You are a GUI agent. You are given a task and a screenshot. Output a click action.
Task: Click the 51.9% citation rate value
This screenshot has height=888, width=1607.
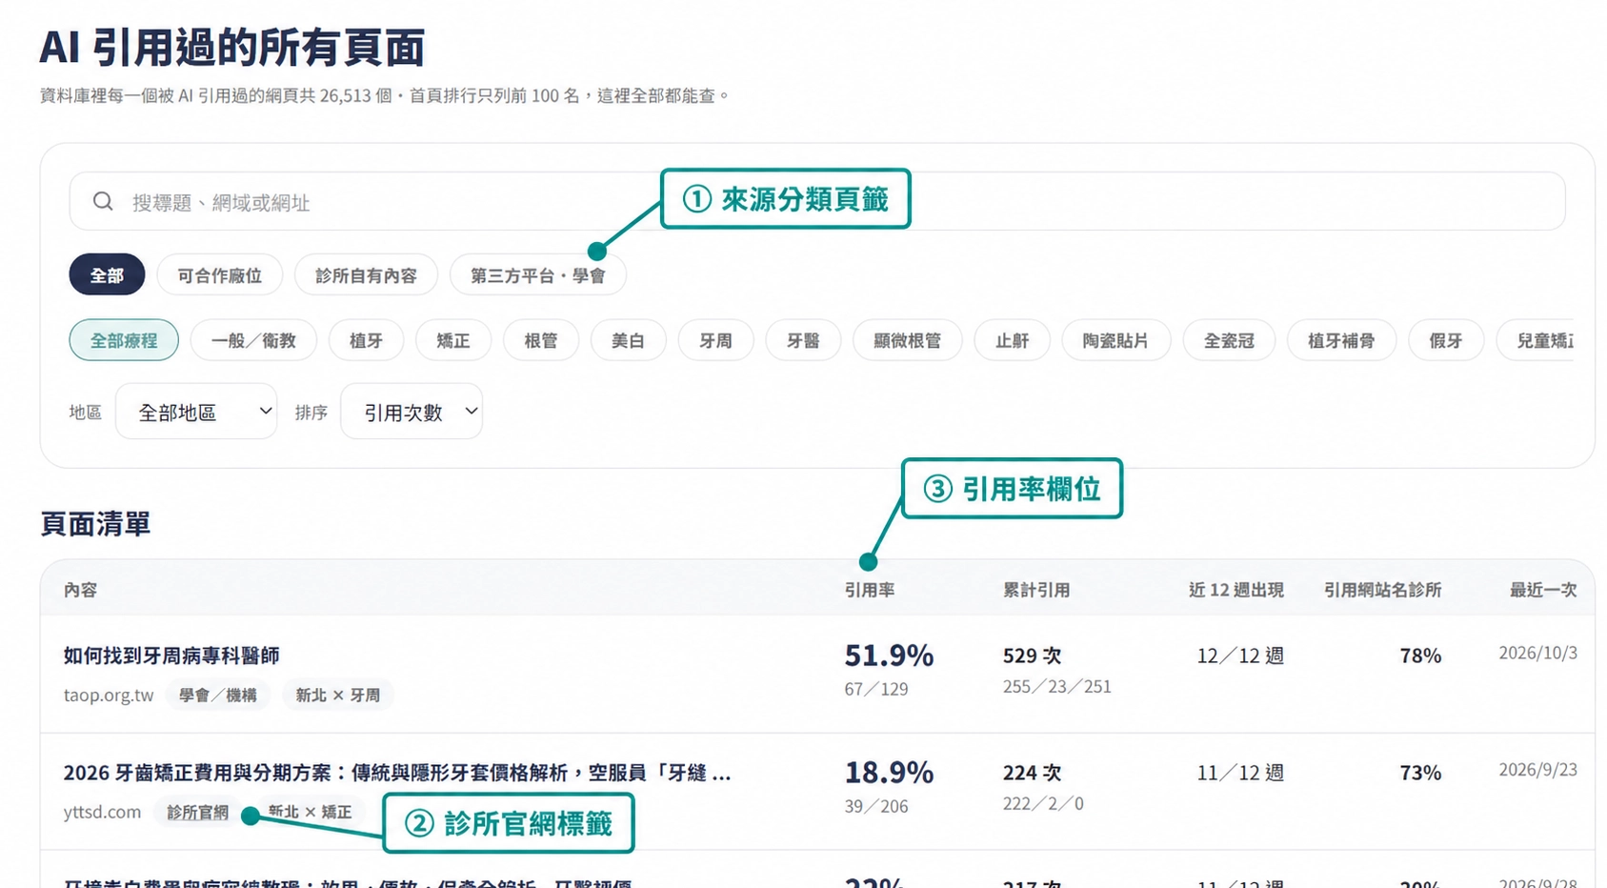click(889, 656)
